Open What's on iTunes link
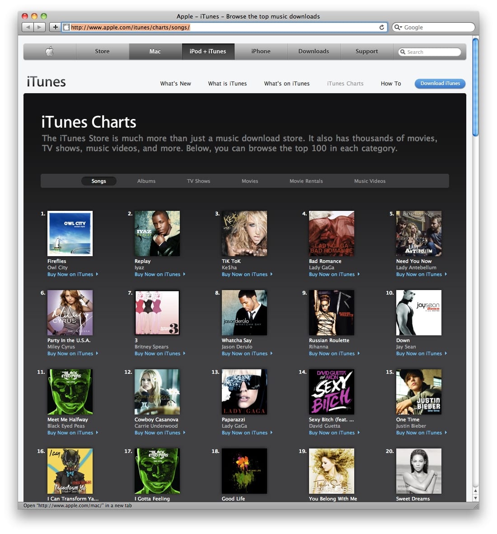 pyautogui.click(x=287, y=83)
